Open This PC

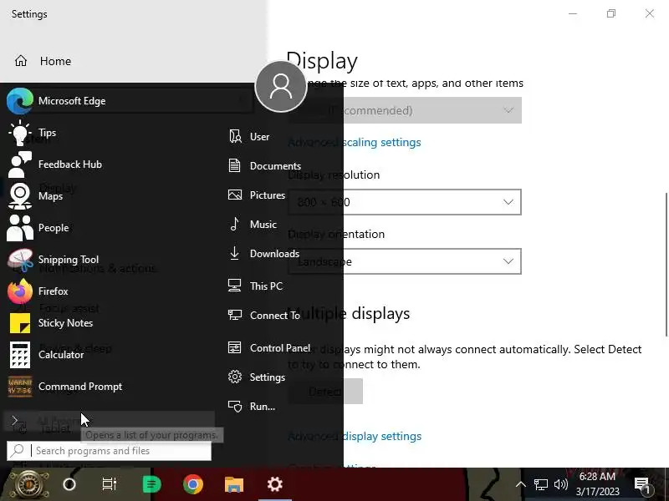(x=255, y=286)
